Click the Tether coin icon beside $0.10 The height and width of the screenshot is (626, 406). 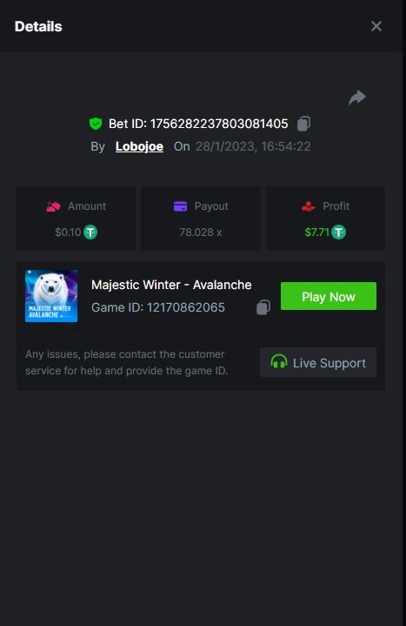click(x=90, y=232)
